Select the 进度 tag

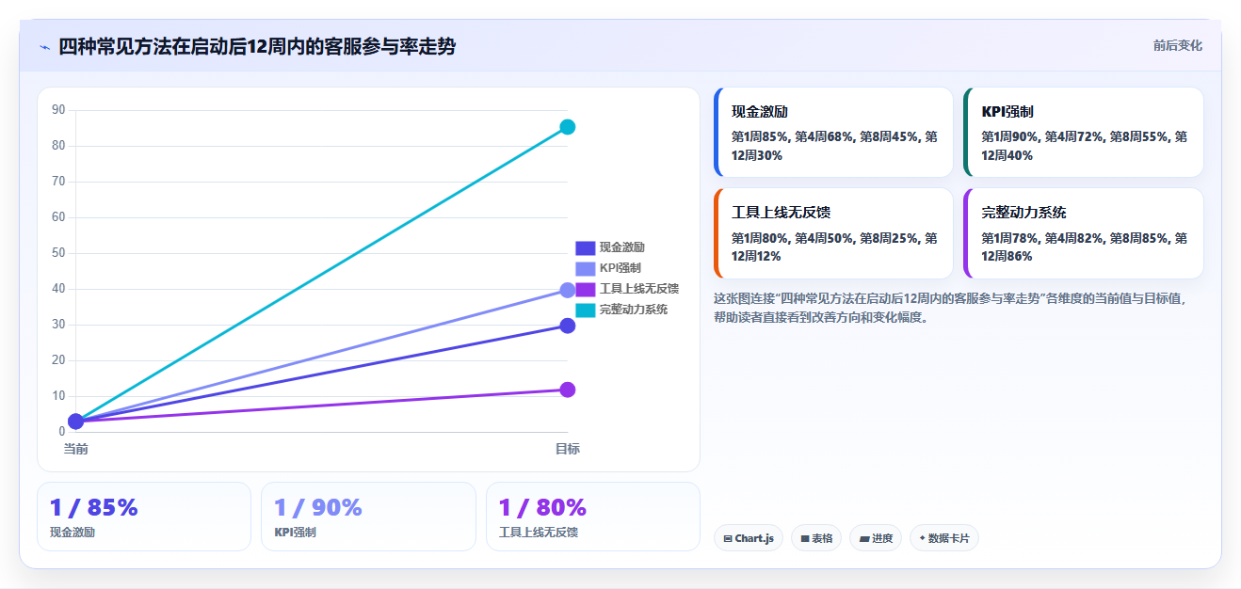pyautogui.click(x=876, y=538)
